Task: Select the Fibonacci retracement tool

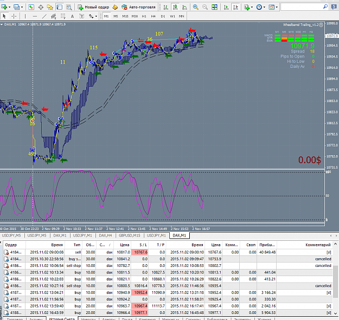Action: click(x=63, y=16)
